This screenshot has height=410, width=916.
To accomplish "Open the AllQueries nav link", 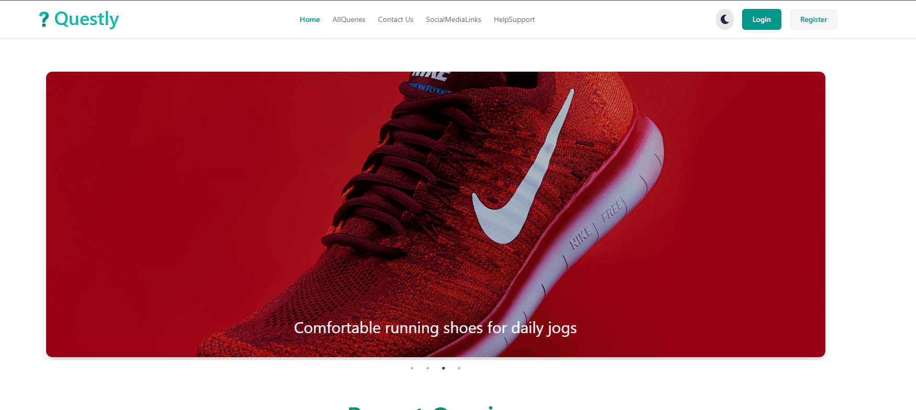I will [349, 19].
